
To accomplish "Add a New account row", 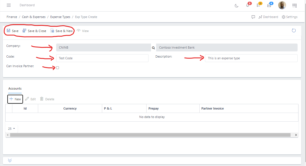I will pyautogui.click(x=15, y=99).
